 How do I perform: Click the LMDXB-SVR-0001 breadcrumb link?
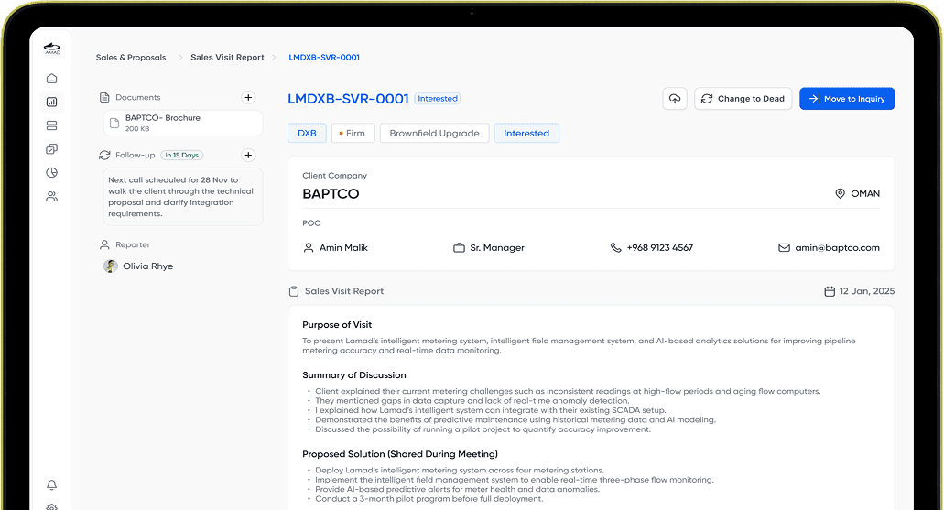[324, 57]
